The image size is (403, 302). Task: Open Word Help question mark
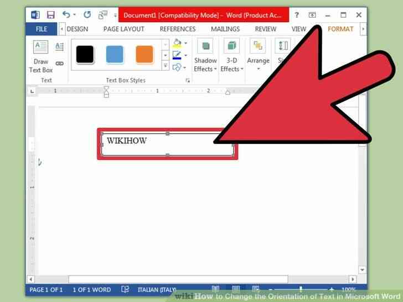point(297,15)
